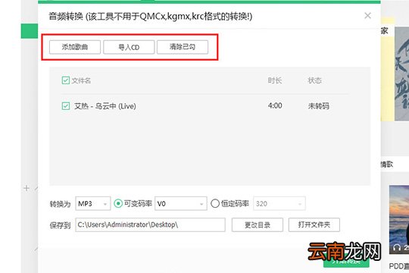Click the 时长 column header
409x273 pixels.
(x=275, y=80)
